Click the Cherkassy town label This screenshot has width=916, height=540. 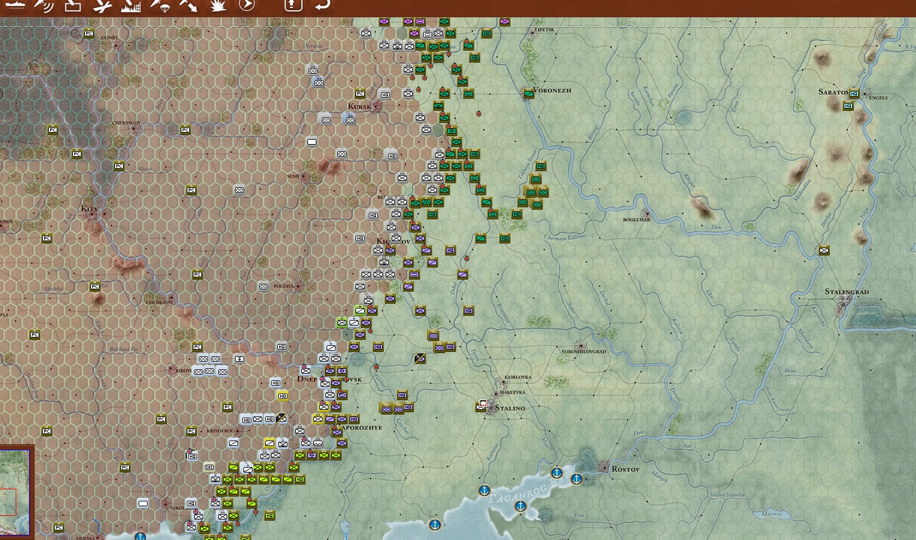coord(159,303)
